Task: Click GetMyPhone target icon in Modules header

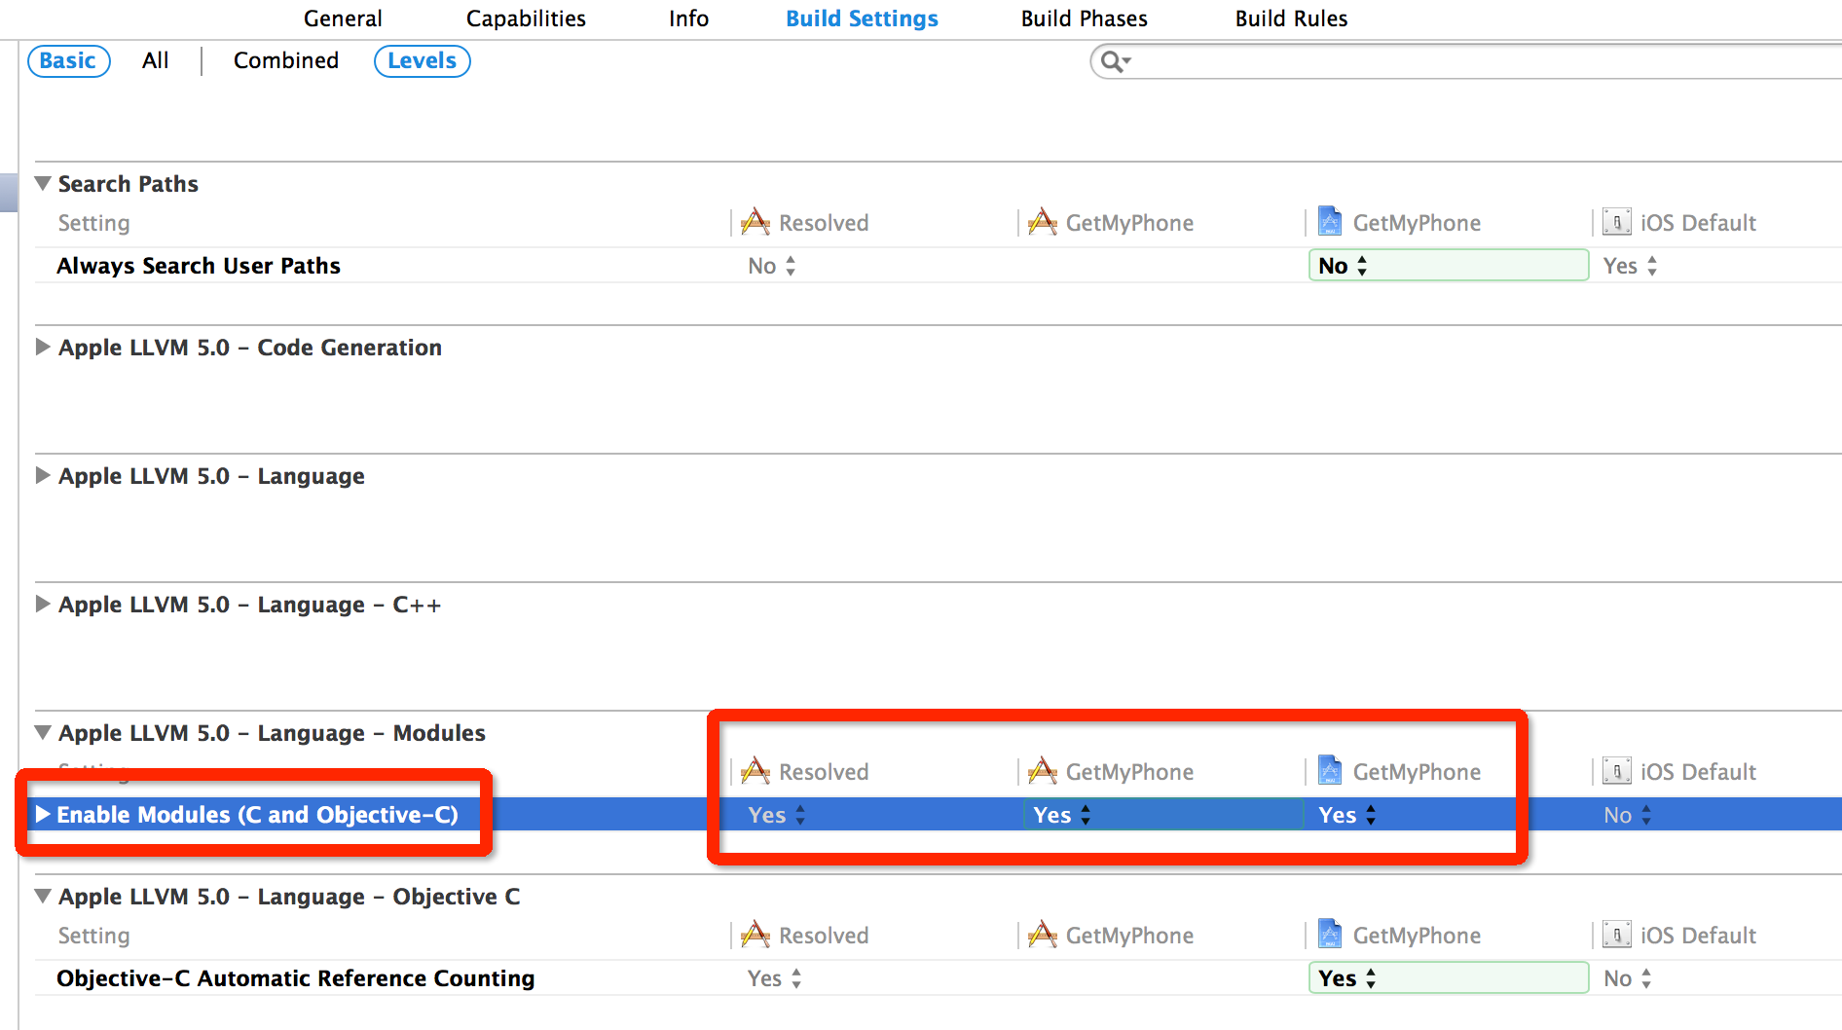Action: click(1043, 771)
